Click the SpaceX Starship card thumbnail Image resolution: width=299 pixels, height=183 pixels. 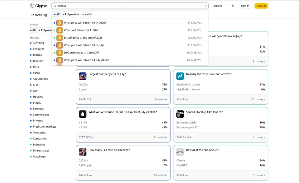point(180,114)
